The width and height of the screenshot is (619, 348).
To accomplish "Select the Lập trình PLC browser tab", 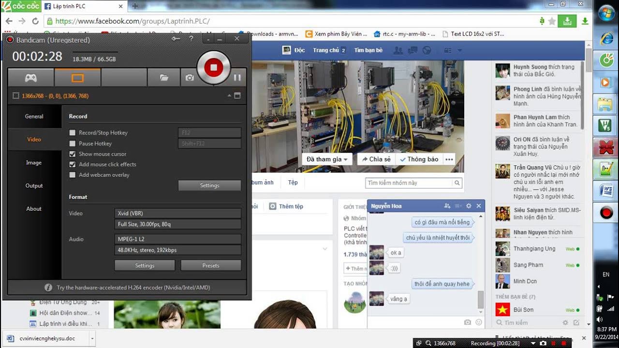I will coord(82,6).
